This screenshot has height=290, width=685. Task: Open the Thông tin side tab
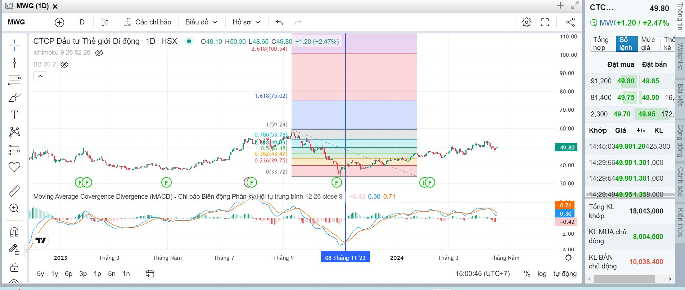680,16
